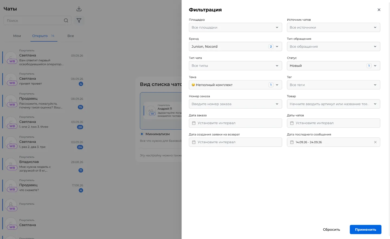
Task: Click calendar icon in Дата последнего сообщения
Action: [292, 142]
